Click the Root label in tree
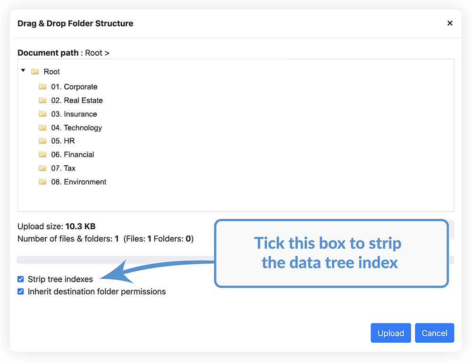The width and height of the screenshot is (472, 364). [52, 72]
